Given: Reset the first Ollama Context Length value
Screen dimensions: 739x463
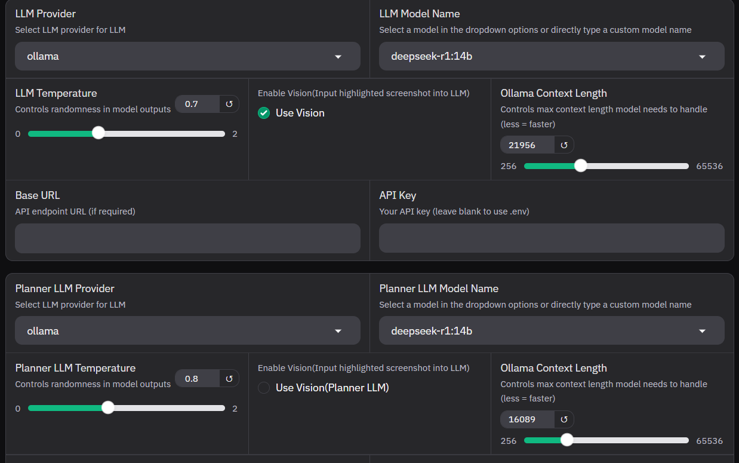Looking at the screenshot, I should 564,145.
